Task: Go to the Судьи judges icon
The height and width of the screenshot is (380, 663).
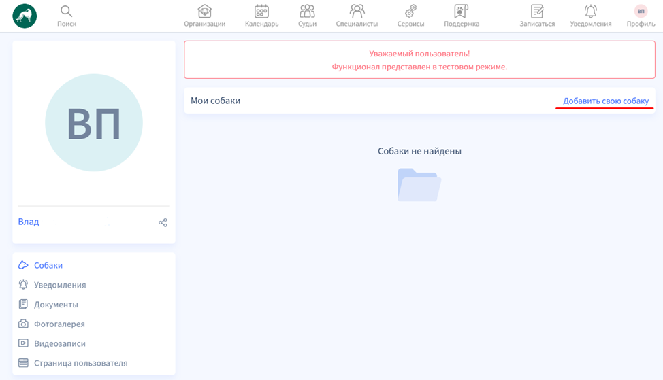Action: (x=307, y=12)
